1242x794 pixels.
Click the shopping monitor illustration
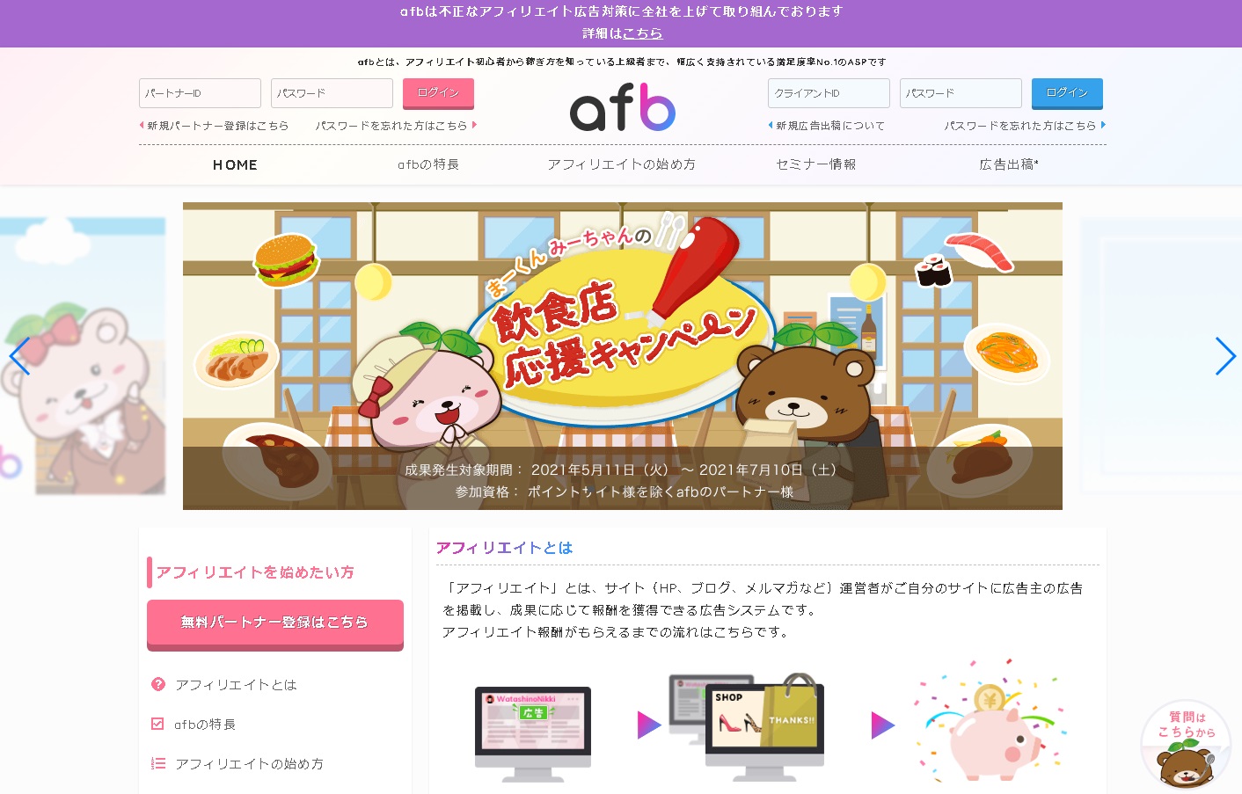[x=748, y=726]
